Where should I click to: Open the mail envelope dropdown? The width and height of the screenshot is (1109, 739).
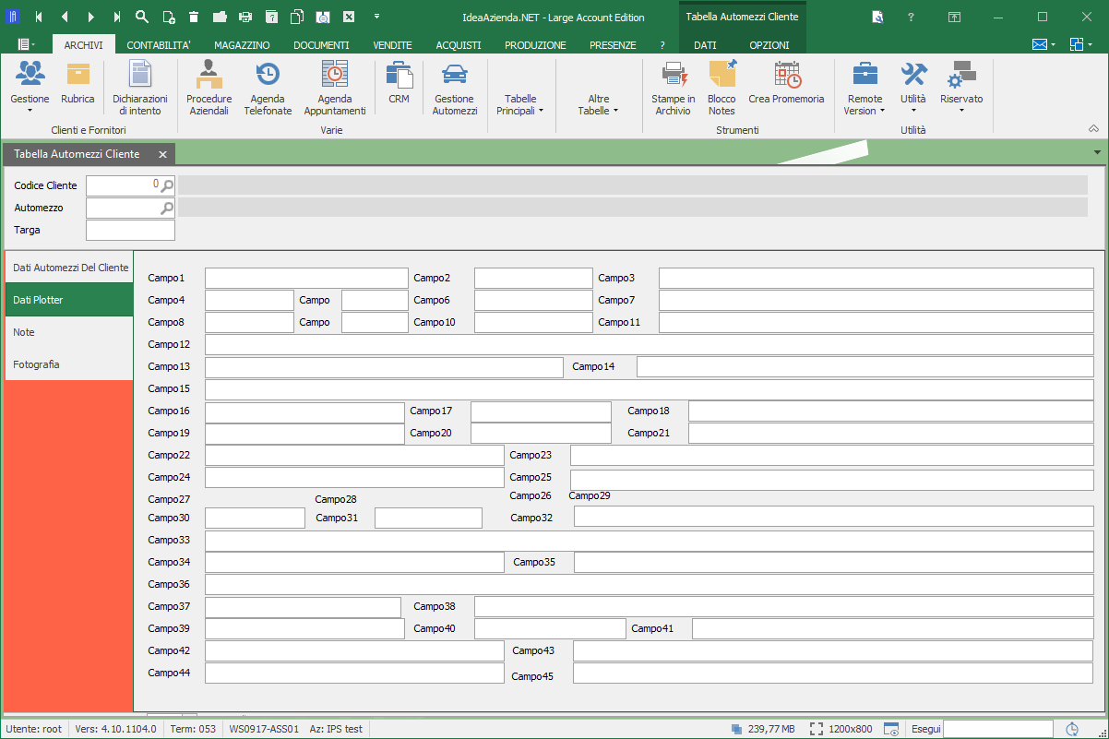[1043, 44]
